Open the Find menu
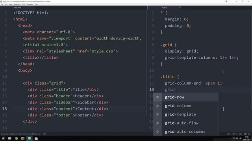 point(24,4)
